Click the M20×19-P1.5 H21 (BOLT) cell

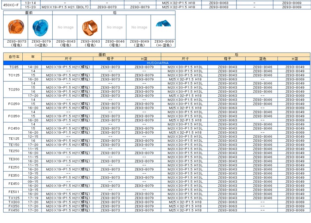click(x=65, y=7)
